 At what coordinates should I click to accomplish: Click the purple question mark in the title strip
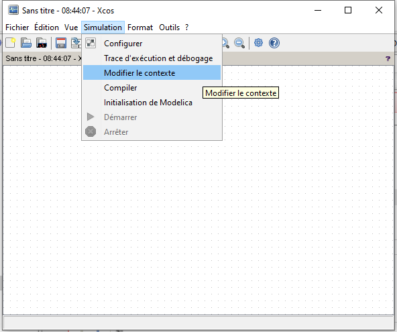coord(388,59)
